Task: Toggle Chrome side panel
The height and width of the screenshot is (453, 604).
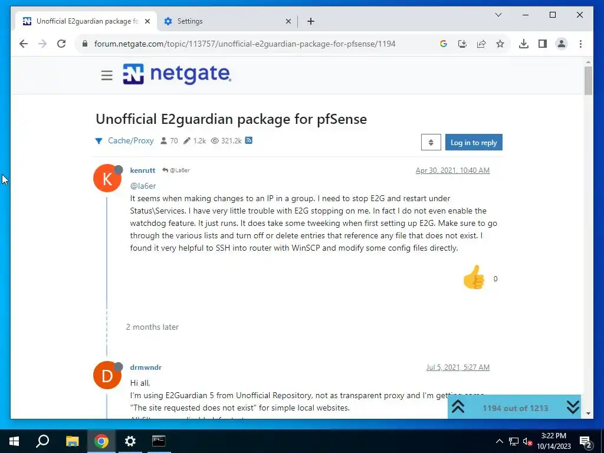Action: tap(543, 44)
